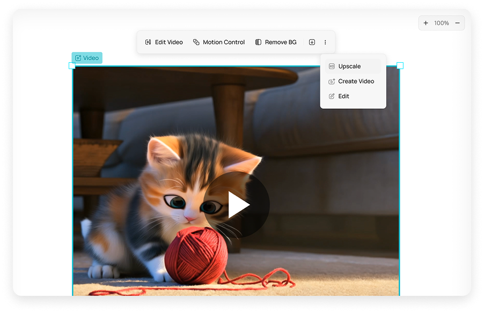Click the HD icon beside Upscale
Viewport: 484px width, 313px height.
[332, 66]
